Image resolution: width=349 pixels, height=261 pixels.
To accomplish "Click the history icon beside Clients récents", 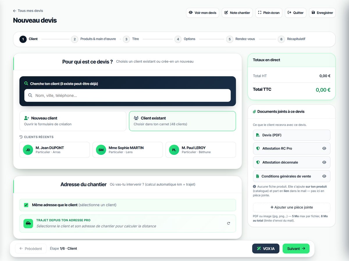I will click(21, 137).
